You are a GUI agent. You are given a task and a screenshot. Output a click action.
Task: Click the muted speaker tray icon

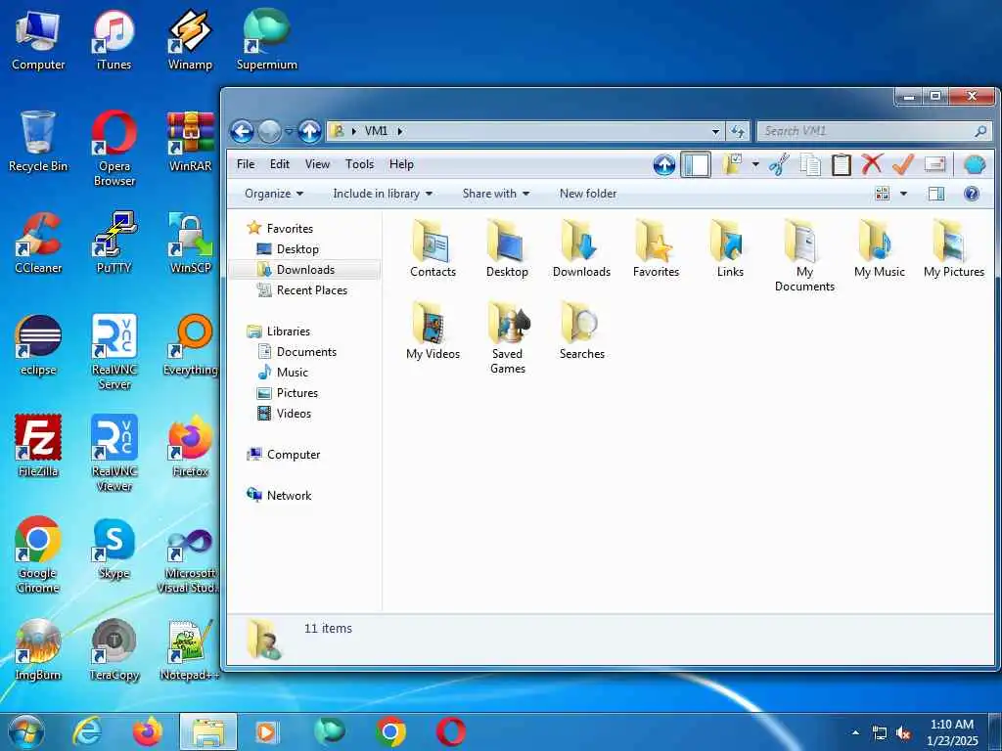click(x=903, y=732)
